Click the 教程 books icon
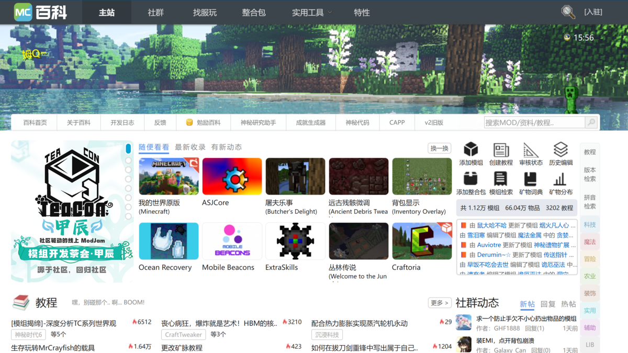 click(x=21, y=302)
